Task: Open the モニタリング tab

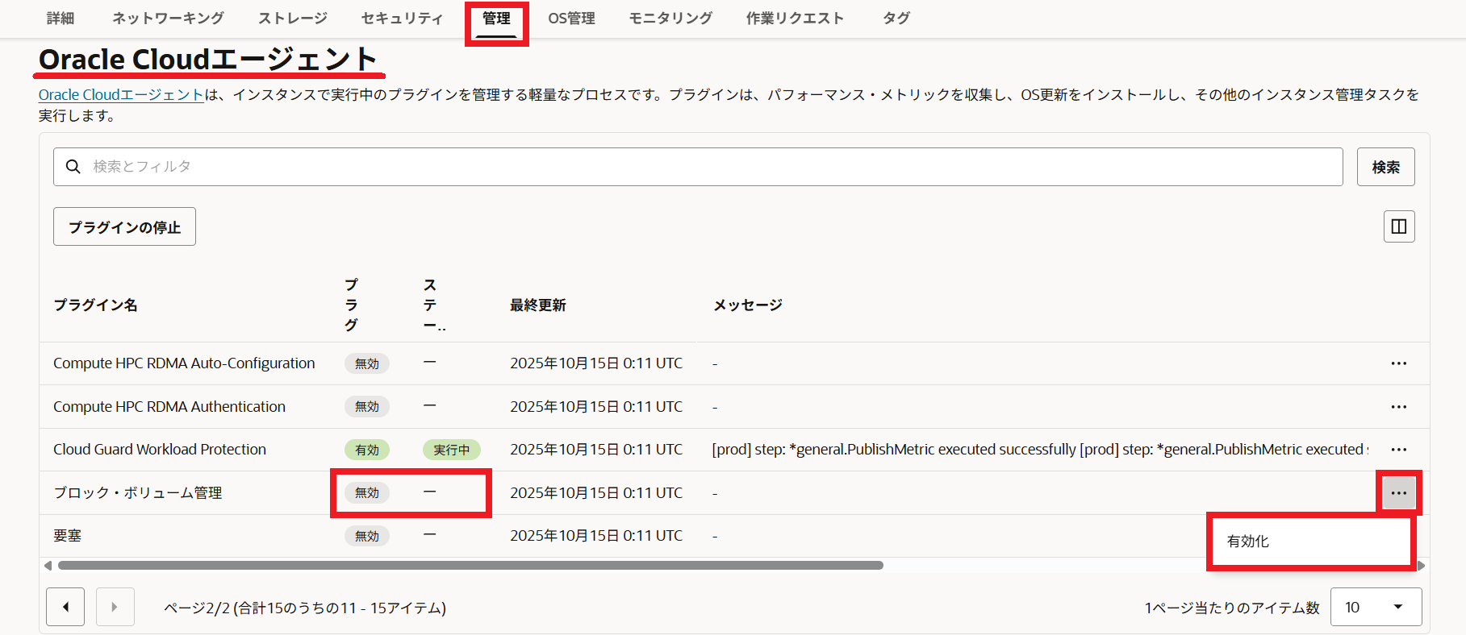Action: pos(670,19)
